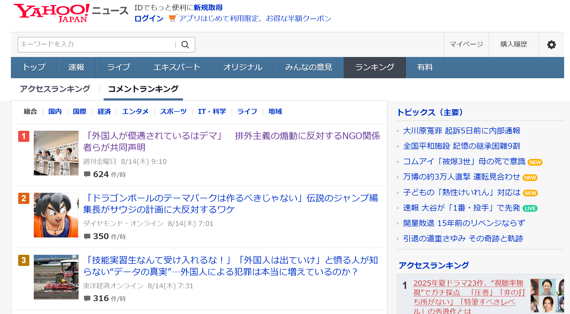Click NEW badge next to 万博 topic
This screenshot has width=570, height=314.
(530, 178)
